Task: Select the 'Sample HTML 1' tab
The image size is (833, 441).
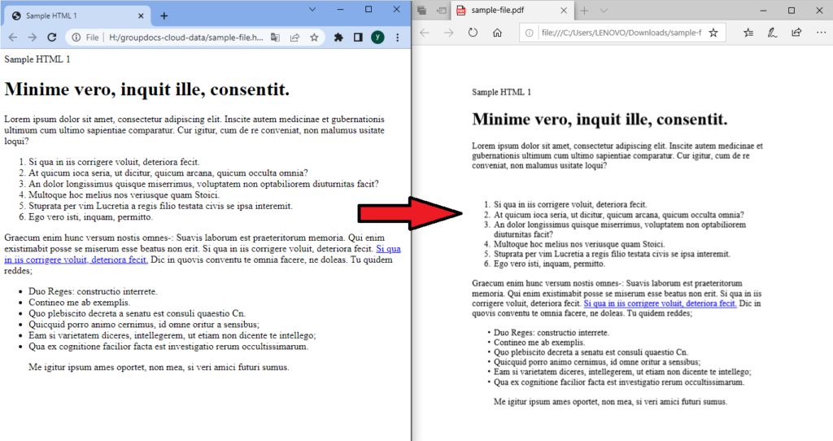Action: (73, 15)
